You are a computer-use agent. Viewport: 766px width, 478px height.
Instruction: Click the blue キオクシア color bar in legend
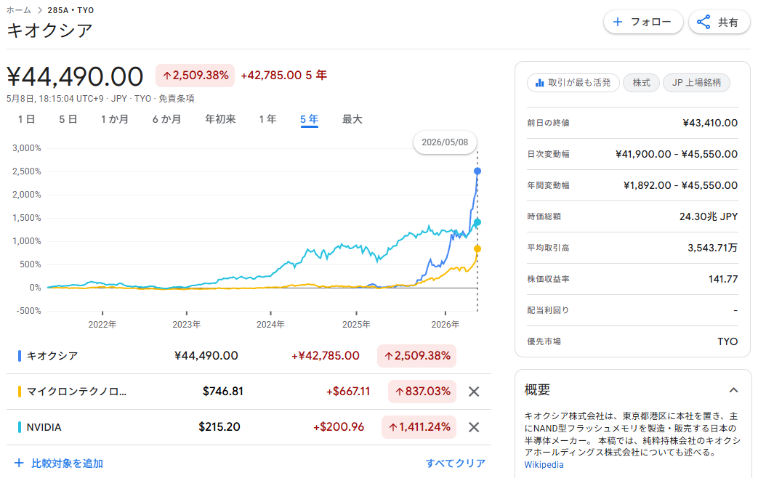[x=20, y=356]
